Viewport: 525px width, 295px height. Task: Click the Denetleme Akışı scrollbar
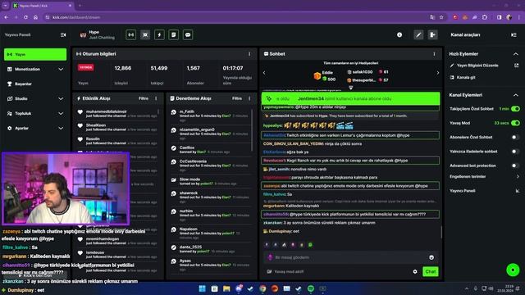[252, 130]
